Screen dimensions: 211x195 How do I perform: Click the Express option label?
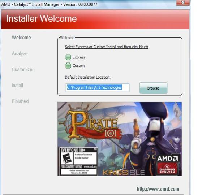(x=79, y=57)
